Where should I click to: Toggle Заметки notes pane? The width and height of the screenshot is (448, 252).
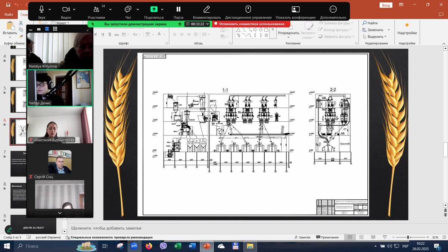tap(302, 237)
